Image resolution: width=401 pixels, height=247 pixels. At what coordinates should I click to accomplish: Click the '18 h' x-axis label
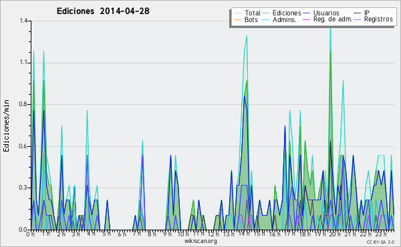click(x=305, y=234)
